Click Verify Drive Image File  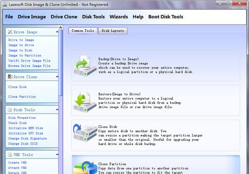(29, 61)
